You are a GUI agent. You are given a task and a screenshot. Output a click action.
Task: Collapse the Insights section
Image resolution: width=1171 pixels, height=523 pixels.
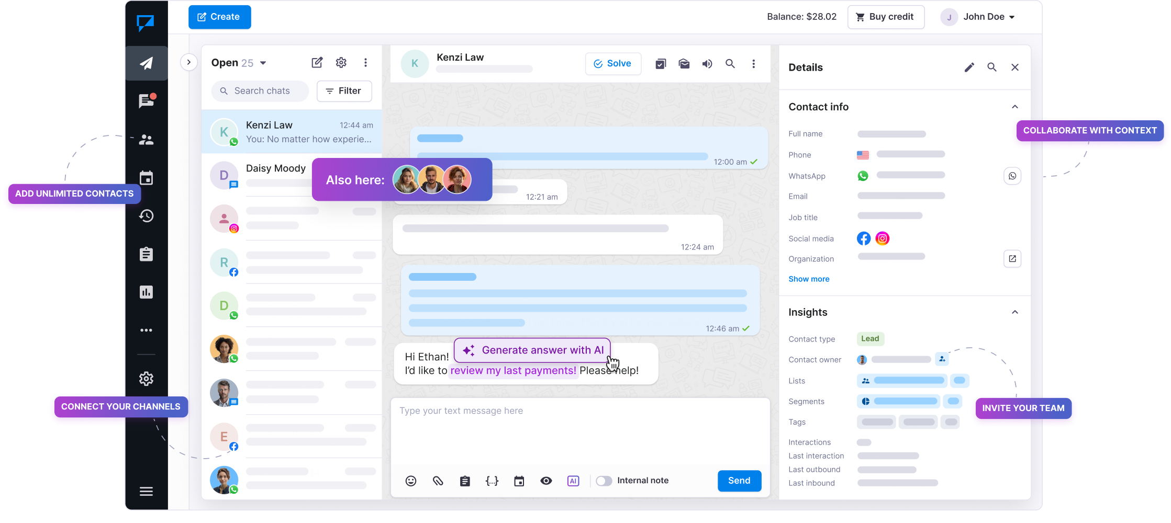pos(1014,312)
